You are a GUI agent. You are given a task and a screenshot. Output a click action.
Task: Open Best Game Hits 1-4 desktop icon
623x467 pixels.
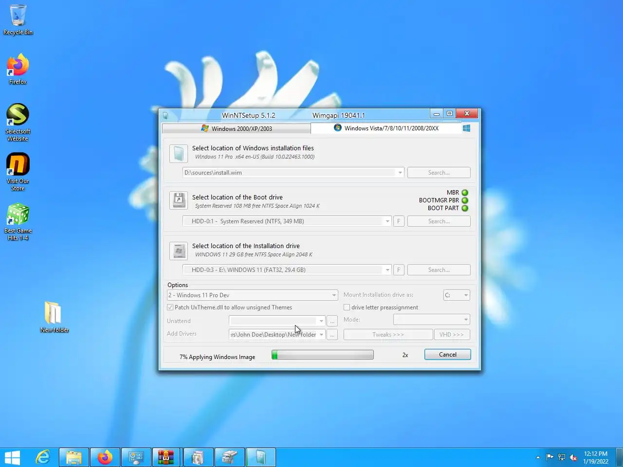(x=18, y=221)
